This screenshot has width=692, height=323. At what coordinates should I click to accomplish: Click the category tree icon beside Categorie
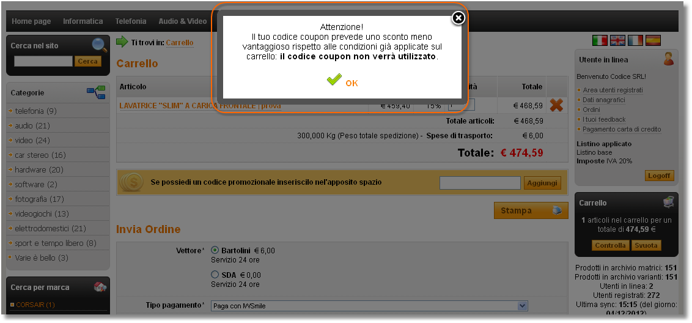tap(96, 92)
